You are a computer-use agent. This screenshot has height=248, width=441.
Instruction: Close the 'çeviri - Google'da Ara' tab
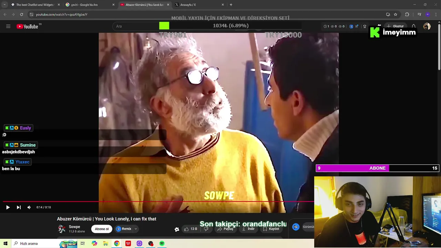coord(113,5)
